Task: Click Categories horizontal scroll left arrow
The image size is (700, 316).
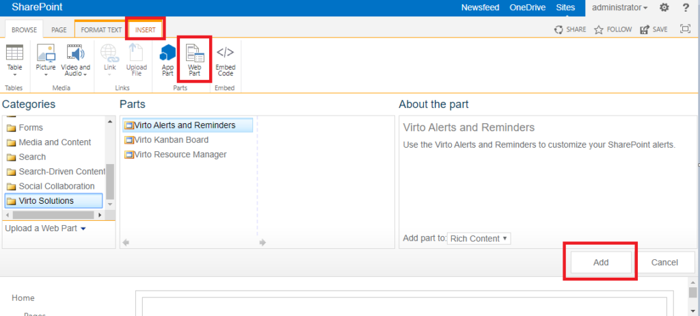Action: 8,215
